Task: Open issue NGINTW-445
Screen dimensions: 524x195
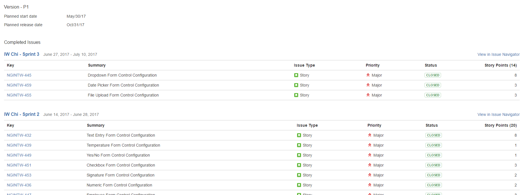Action: tap(19, 75)
